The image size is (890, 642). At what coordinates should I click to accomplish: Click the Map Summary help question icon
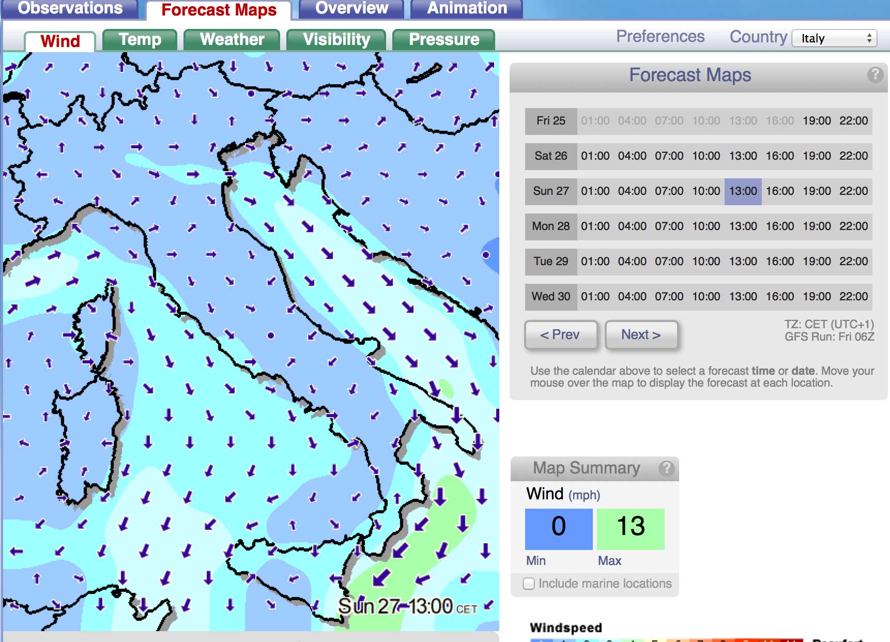(666, 468)
